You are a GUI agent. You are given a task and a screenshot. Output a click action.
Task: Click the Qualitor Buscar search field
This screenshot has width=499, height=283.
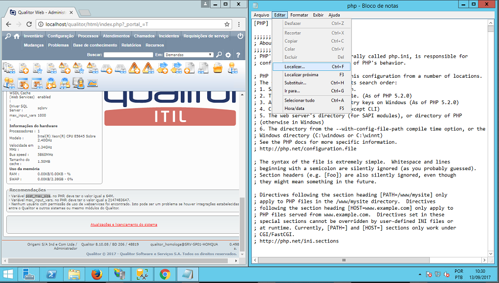(x=128, y=55)
